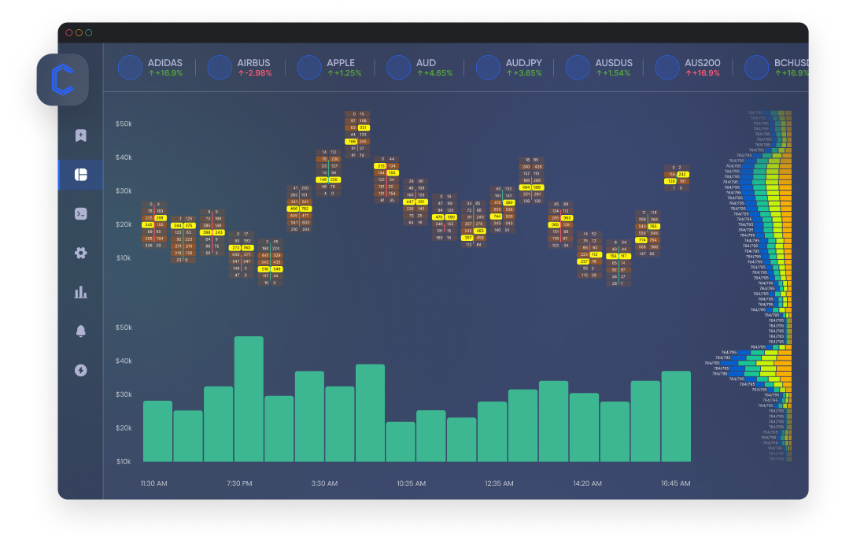Click the 10:35 AM time axis label
The image size is (842, 544).
[412, 483]
